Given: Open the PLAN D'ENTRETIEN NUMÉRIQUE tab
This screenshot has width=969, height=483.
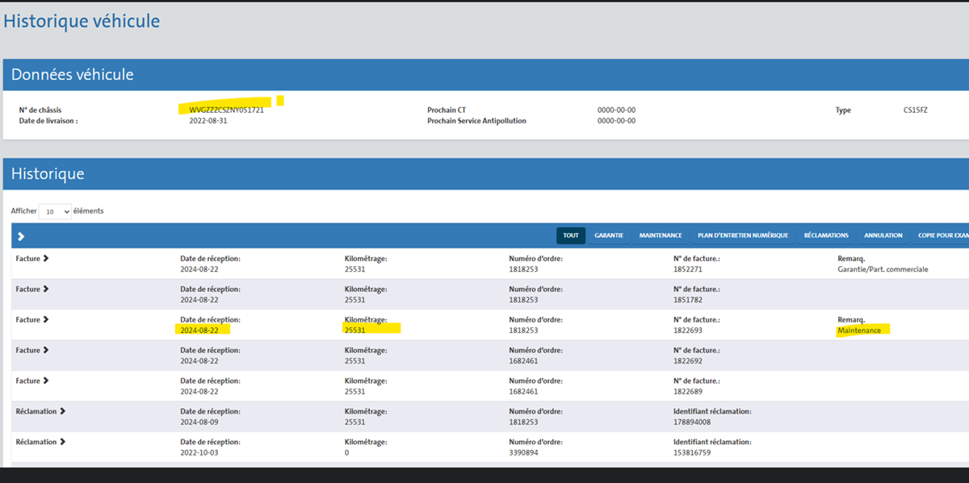Looking at the screenshot, I should (743, 235).
